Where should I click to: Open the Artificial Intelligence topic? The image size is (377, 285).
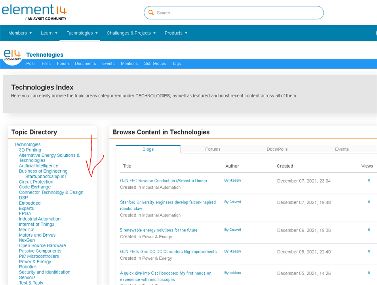[38, 165]
